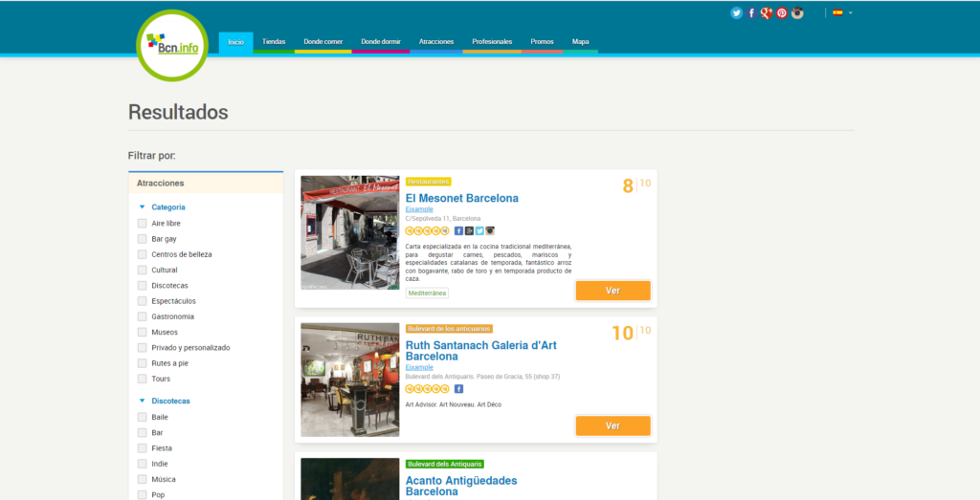Open Ruth Santanach Galeria d'Art title link
This screenshot has height=500, width=980.
pos(480,351)
